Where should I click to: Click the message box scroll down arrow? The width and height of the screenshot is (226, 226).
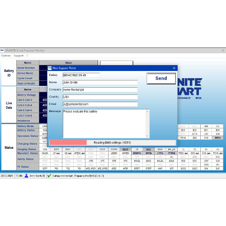[147, 136]
